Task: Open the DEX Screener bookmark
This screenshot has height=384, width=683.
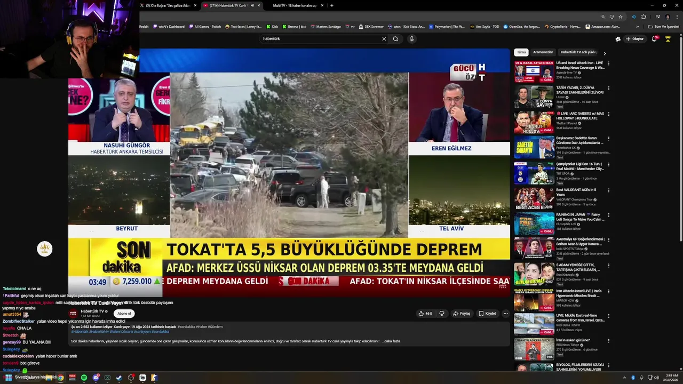Action: point(371,27)
